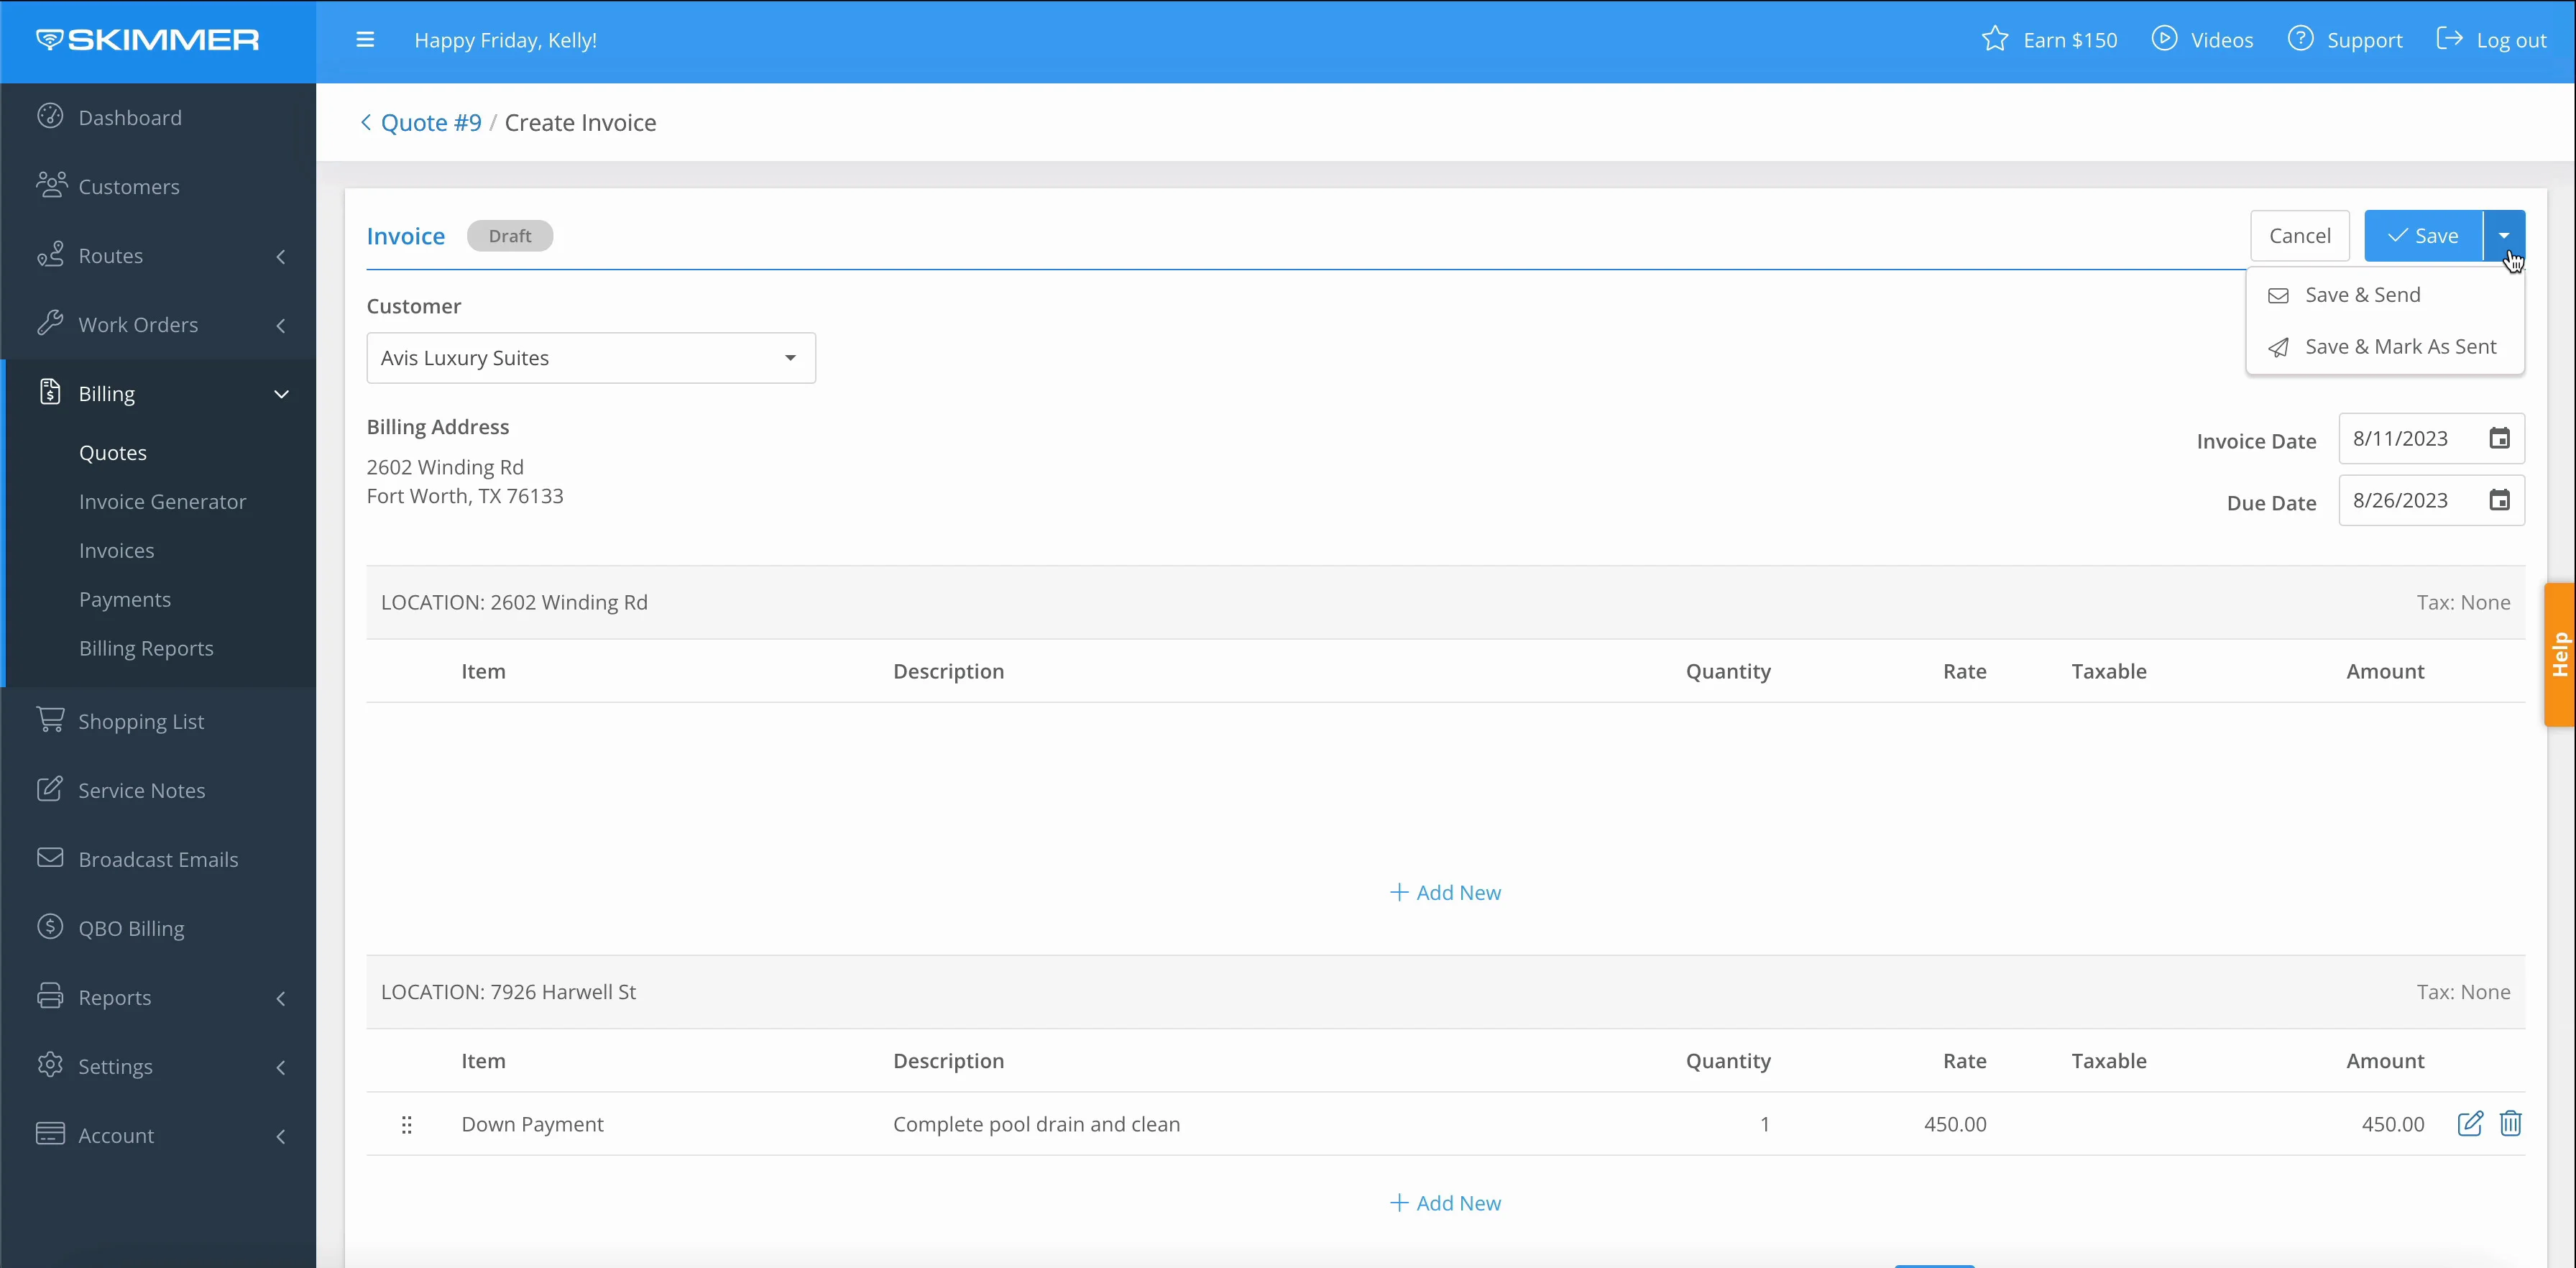Image resolution: width=2576 pixels, height=1268 pixels.
Task: Click the delete icon on Down Payment row
Action: 2511,1124
